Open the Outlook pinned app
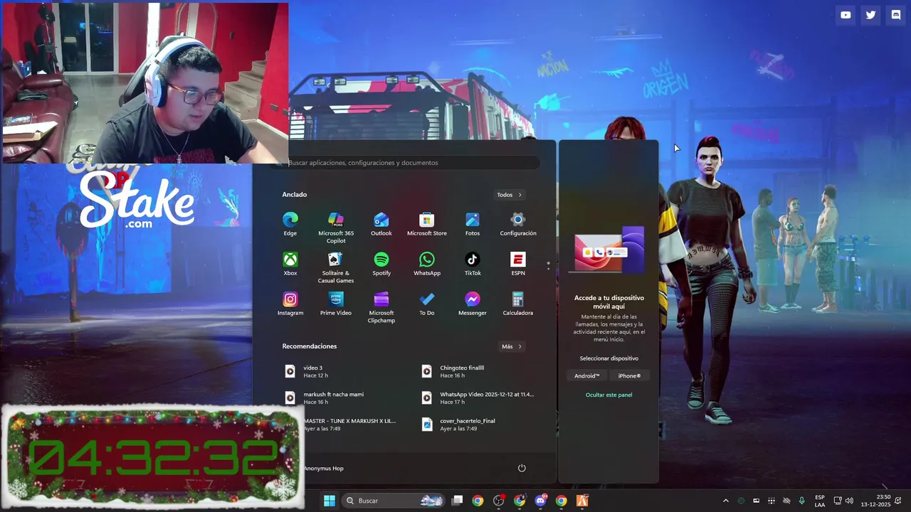911x512 pixels. pyautogui.click(x=381, y=224)
